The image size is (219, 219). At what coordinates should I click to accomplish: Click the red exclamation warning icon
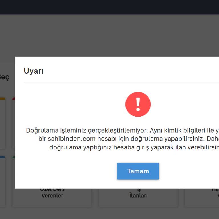[x=138, y=104]
